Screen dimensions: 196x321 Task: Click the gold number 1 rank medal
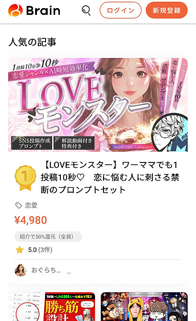25,178
